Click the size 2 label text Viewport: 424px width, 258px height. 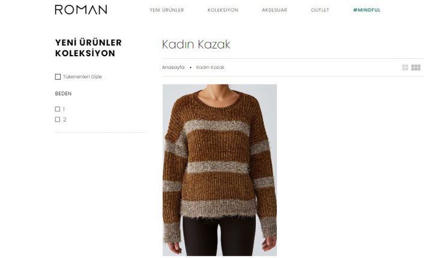[x=65, y=120]
